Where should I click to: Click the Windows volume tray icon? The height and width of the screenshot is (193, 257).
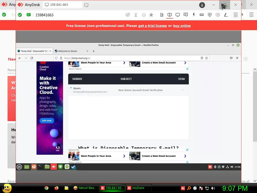tap(213, 188)
